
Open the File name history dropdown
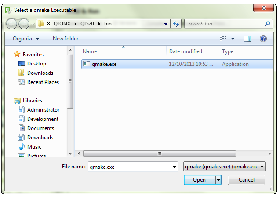174,167
